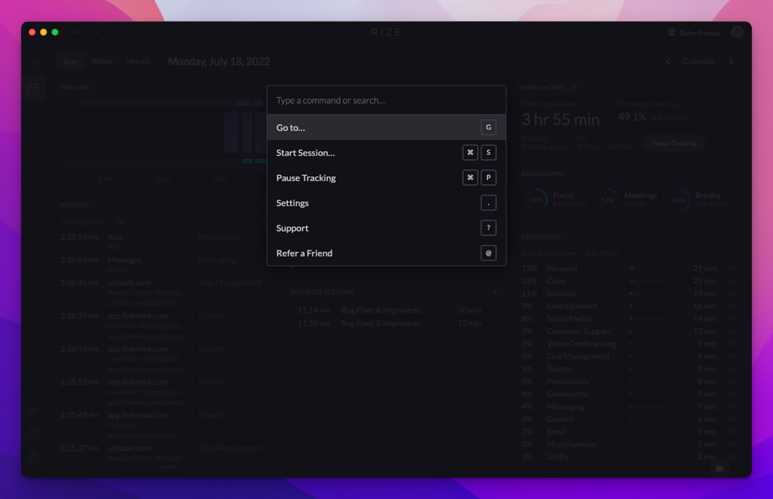This screenshot has width=773, height=499.
Task: Choose Start Session... from the command palette
Action: [386, 153]
